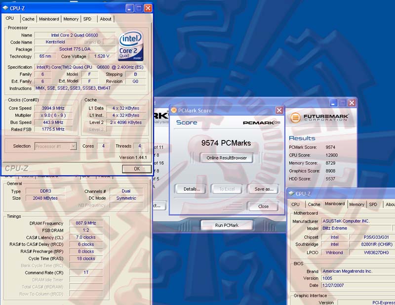Open the Processor #1 selection dropdown
The height and width of the screenshot is (305, 395).
click(x=73, y=146)
